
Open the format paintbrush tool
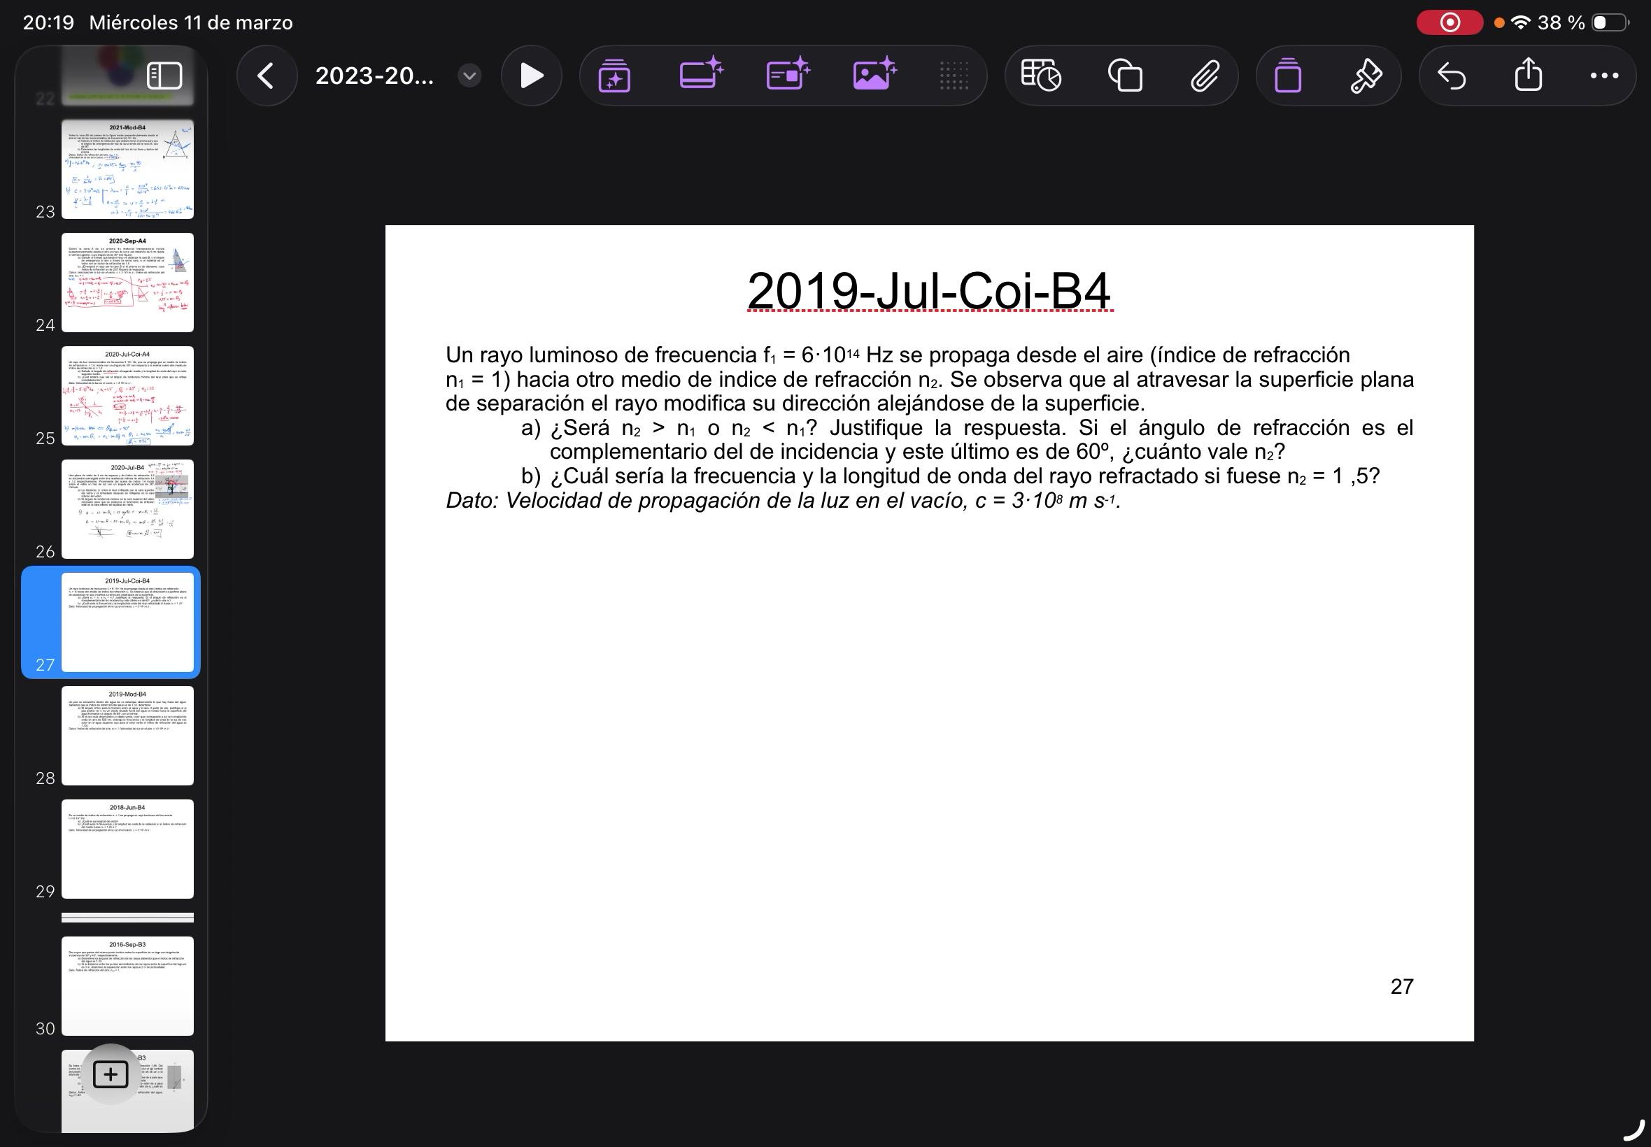coord(1365,76)
